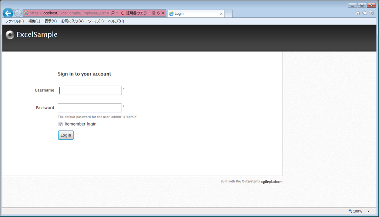Click the Login button
379x217 pixels.
coord(66,135)
